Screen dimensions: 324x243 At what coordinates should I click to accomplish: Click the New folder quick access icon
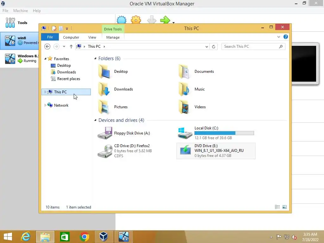coord(61,28)
